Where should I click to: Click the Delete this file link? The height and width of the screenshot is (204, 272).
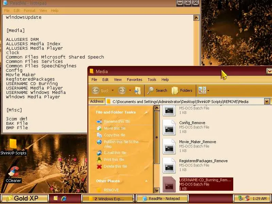pyautogui.click(x=115, y=166)
